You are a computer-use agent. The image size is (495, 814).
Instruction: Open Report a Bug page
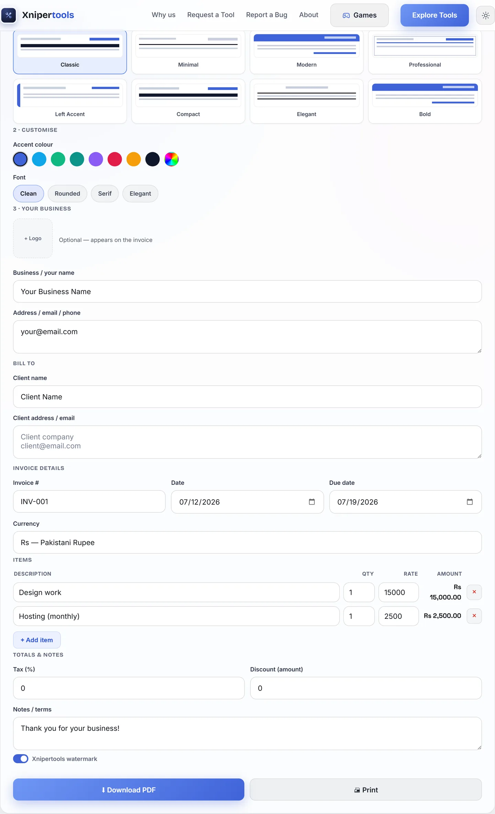[266, 15]
